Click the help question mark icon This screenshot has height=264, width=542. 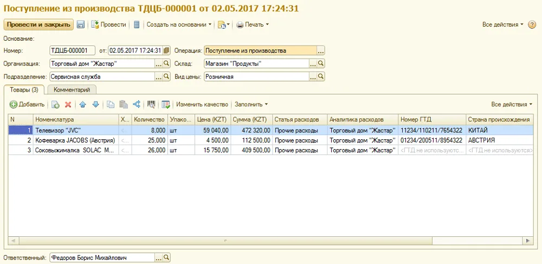[x=532, y=24]
